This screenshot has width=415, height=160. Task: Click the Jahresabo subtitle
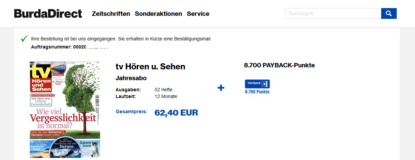point(131,78)
